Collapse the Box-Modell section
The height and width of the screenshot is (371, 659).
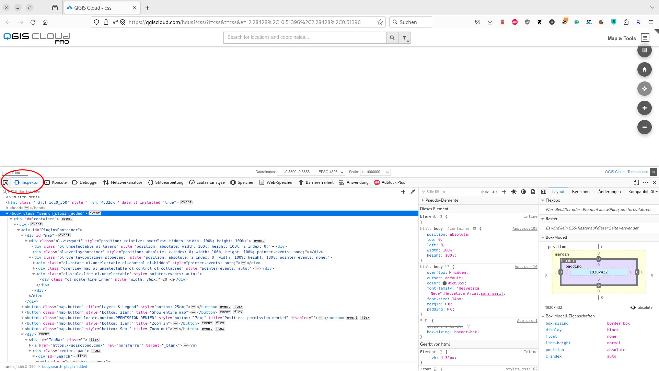[x=543, y=237]
